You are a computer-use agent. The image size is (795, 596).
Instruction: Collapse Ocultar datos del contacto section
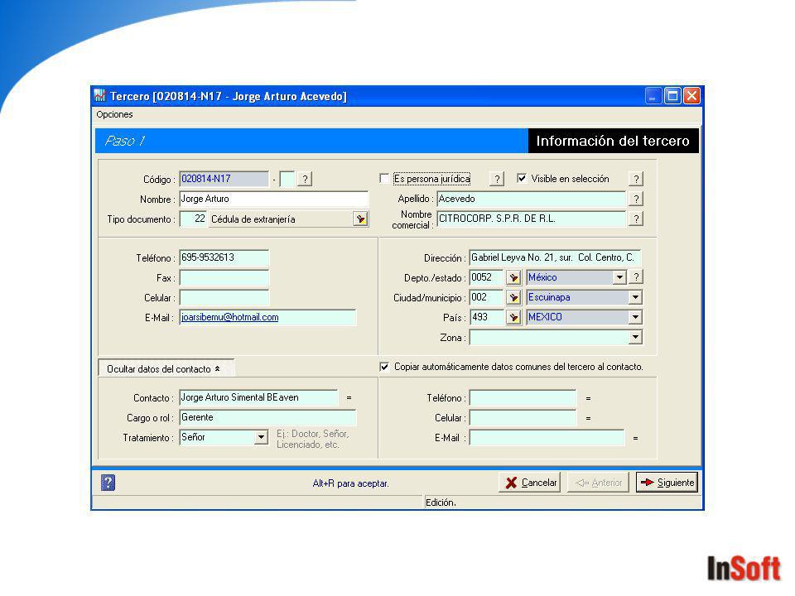click(x=166, y=368)
